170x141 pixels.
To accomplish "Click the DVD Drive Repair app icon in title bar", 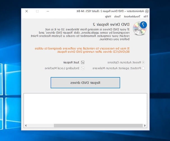I will (147, 11).
